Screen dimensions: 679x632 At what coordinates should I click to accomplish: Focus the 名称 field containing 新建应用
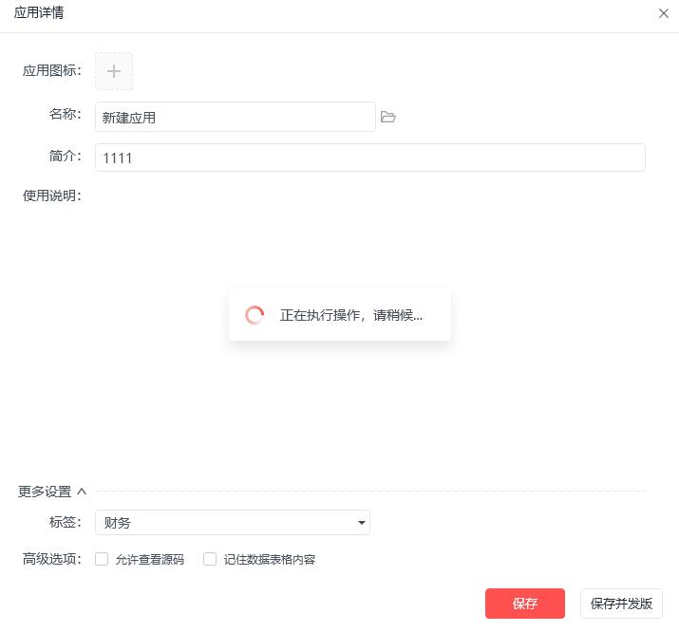(x=236, y=117)
